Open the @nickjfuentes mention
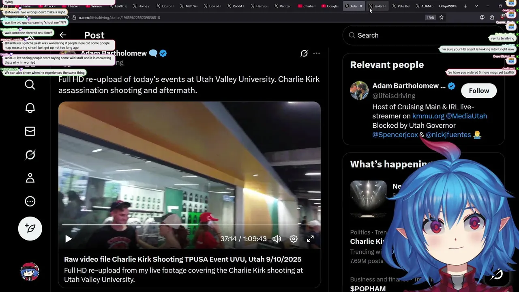The image size is (519, 292). (x=448, y=135)
